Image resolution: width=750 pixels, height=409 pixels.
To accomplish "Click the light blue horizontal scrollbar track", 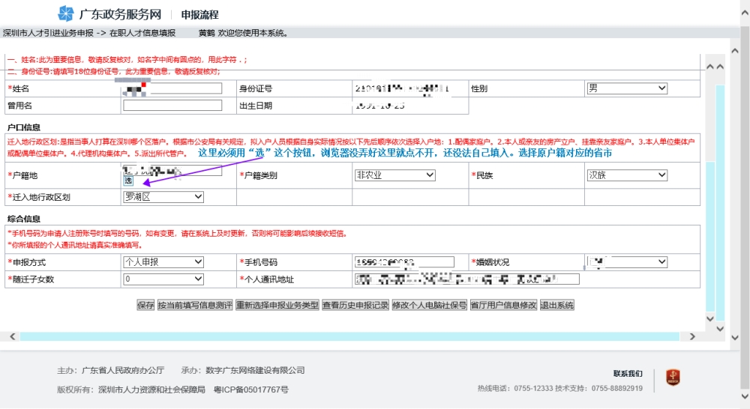I will coord(349,336).
